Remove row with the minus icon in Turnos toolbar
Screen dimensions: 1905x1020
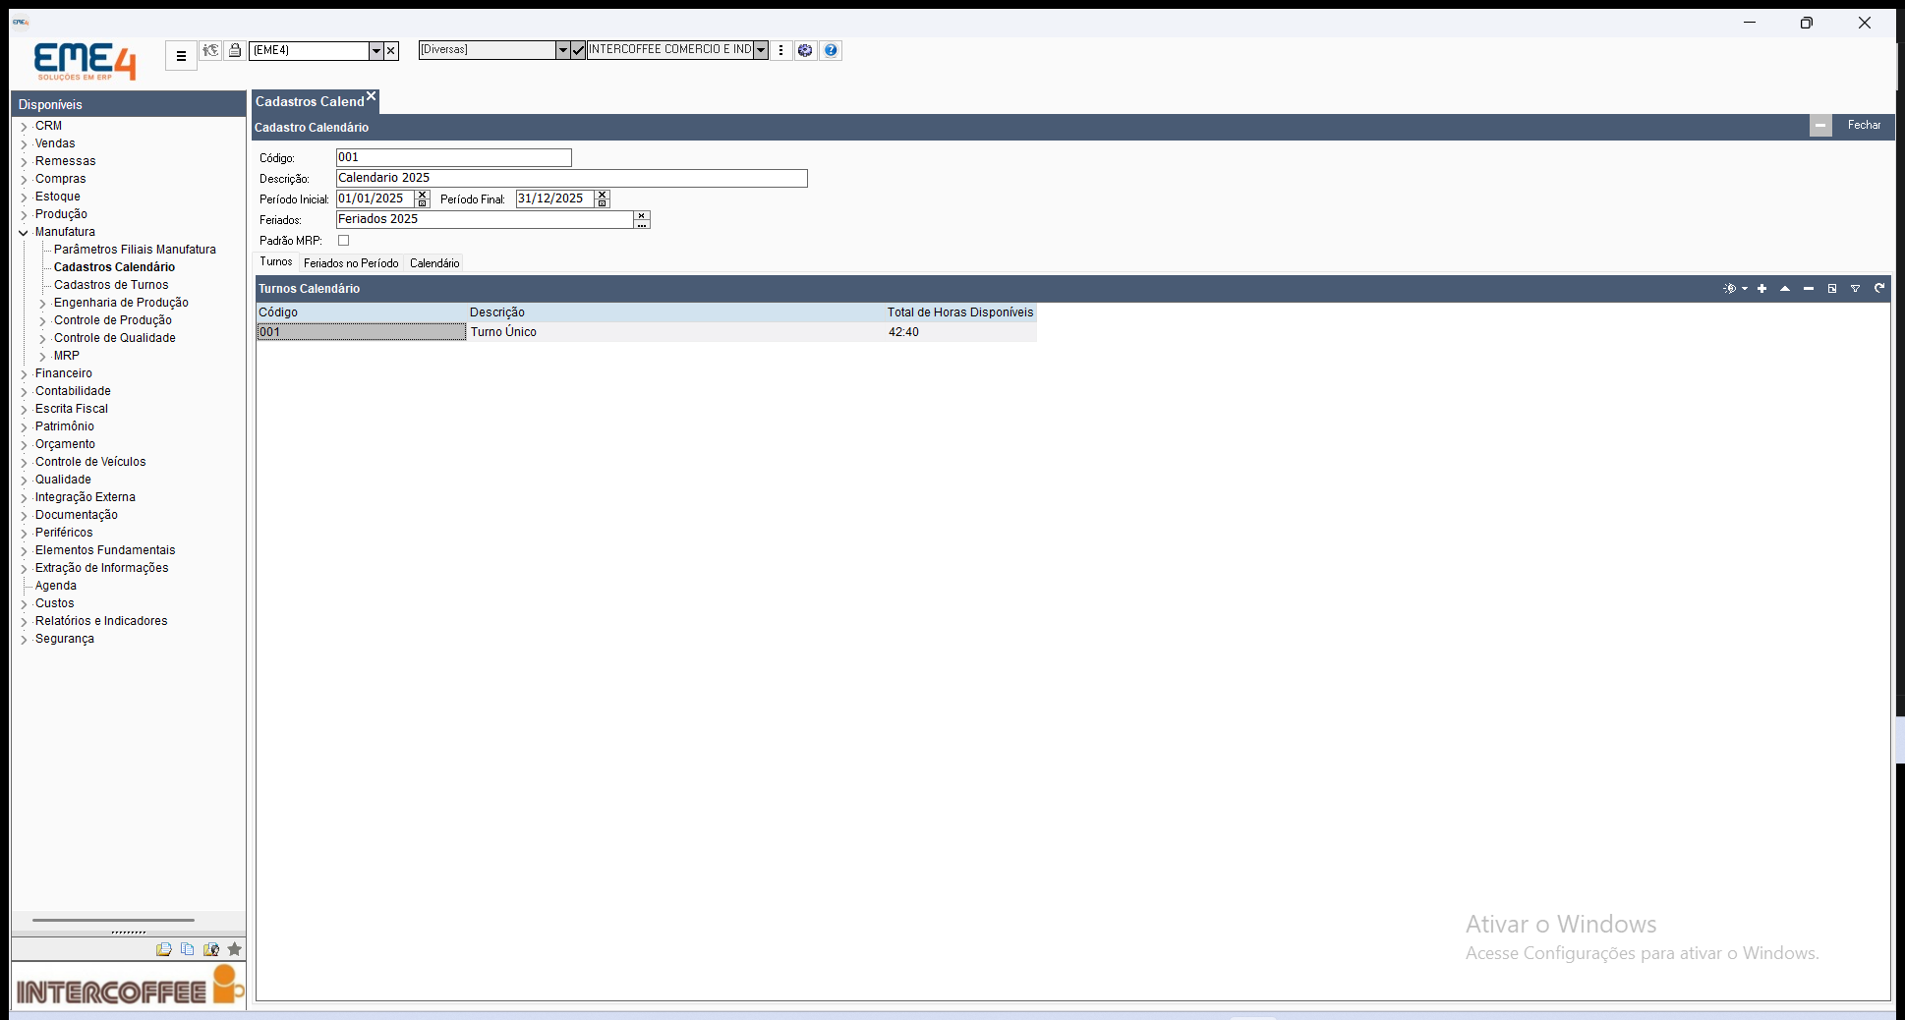point(1809,289)
